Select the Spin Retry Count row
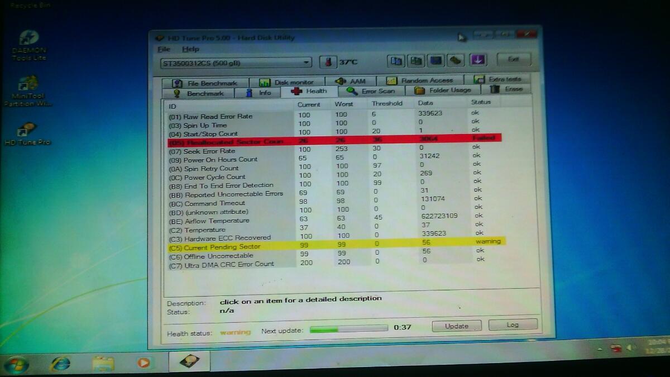670x377 pixels. click(x=334, y=167)
